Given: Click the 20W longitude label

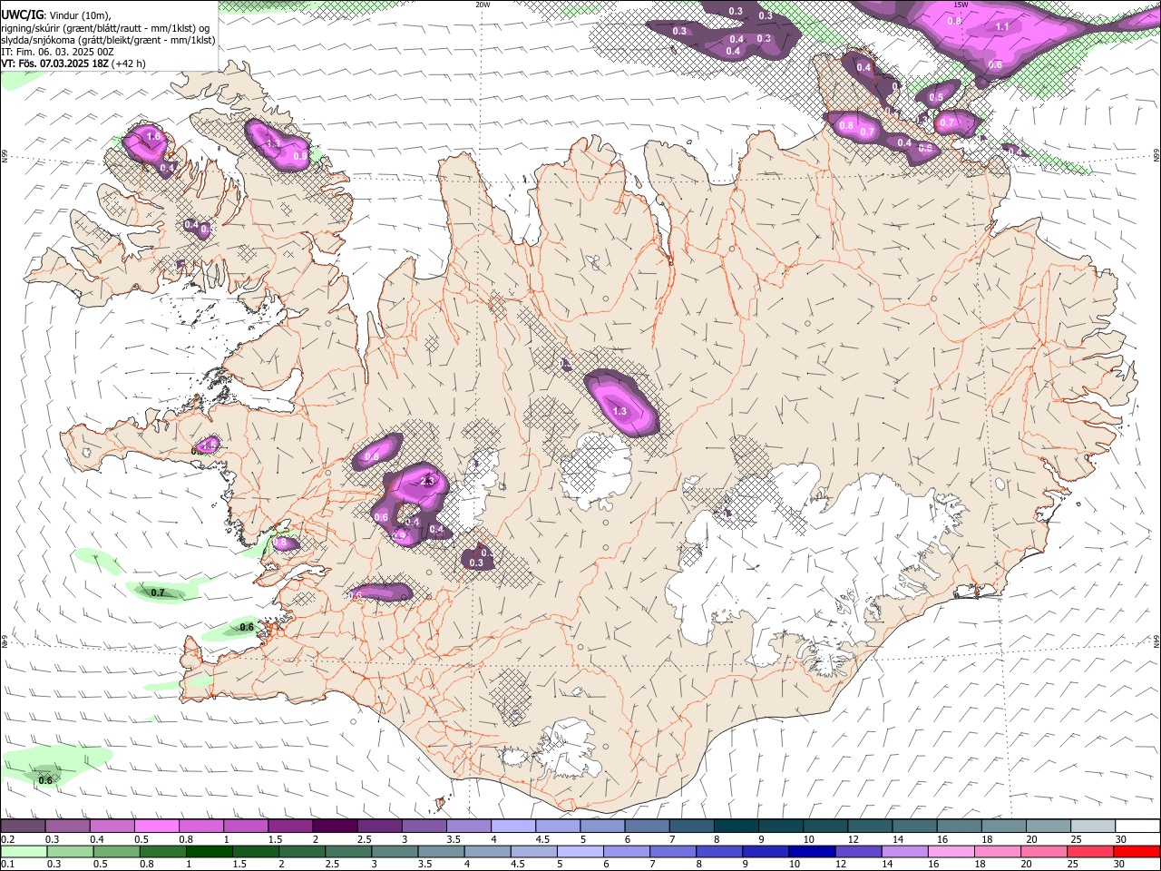Looking at the screenshot, I should tap(483, 5).
